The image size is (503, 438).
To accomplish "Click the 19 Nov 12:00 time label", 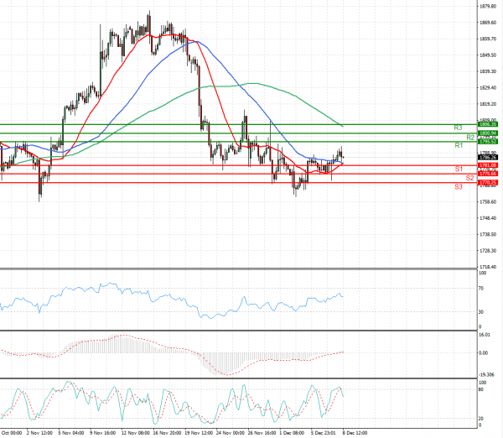I will (x=199, y=433).
